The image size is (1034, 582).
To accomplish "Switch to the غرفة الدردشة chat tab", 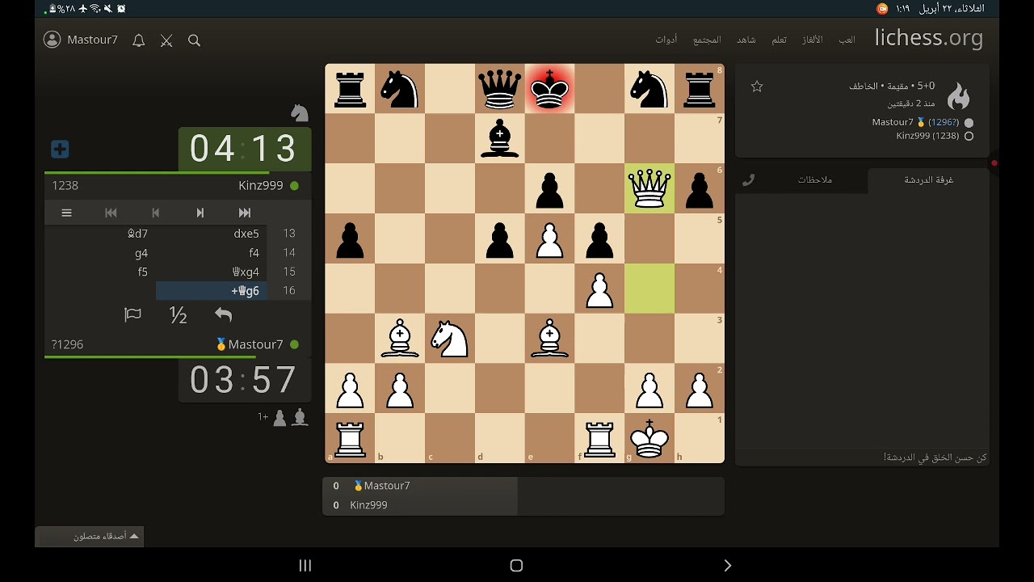I will 928,179.
